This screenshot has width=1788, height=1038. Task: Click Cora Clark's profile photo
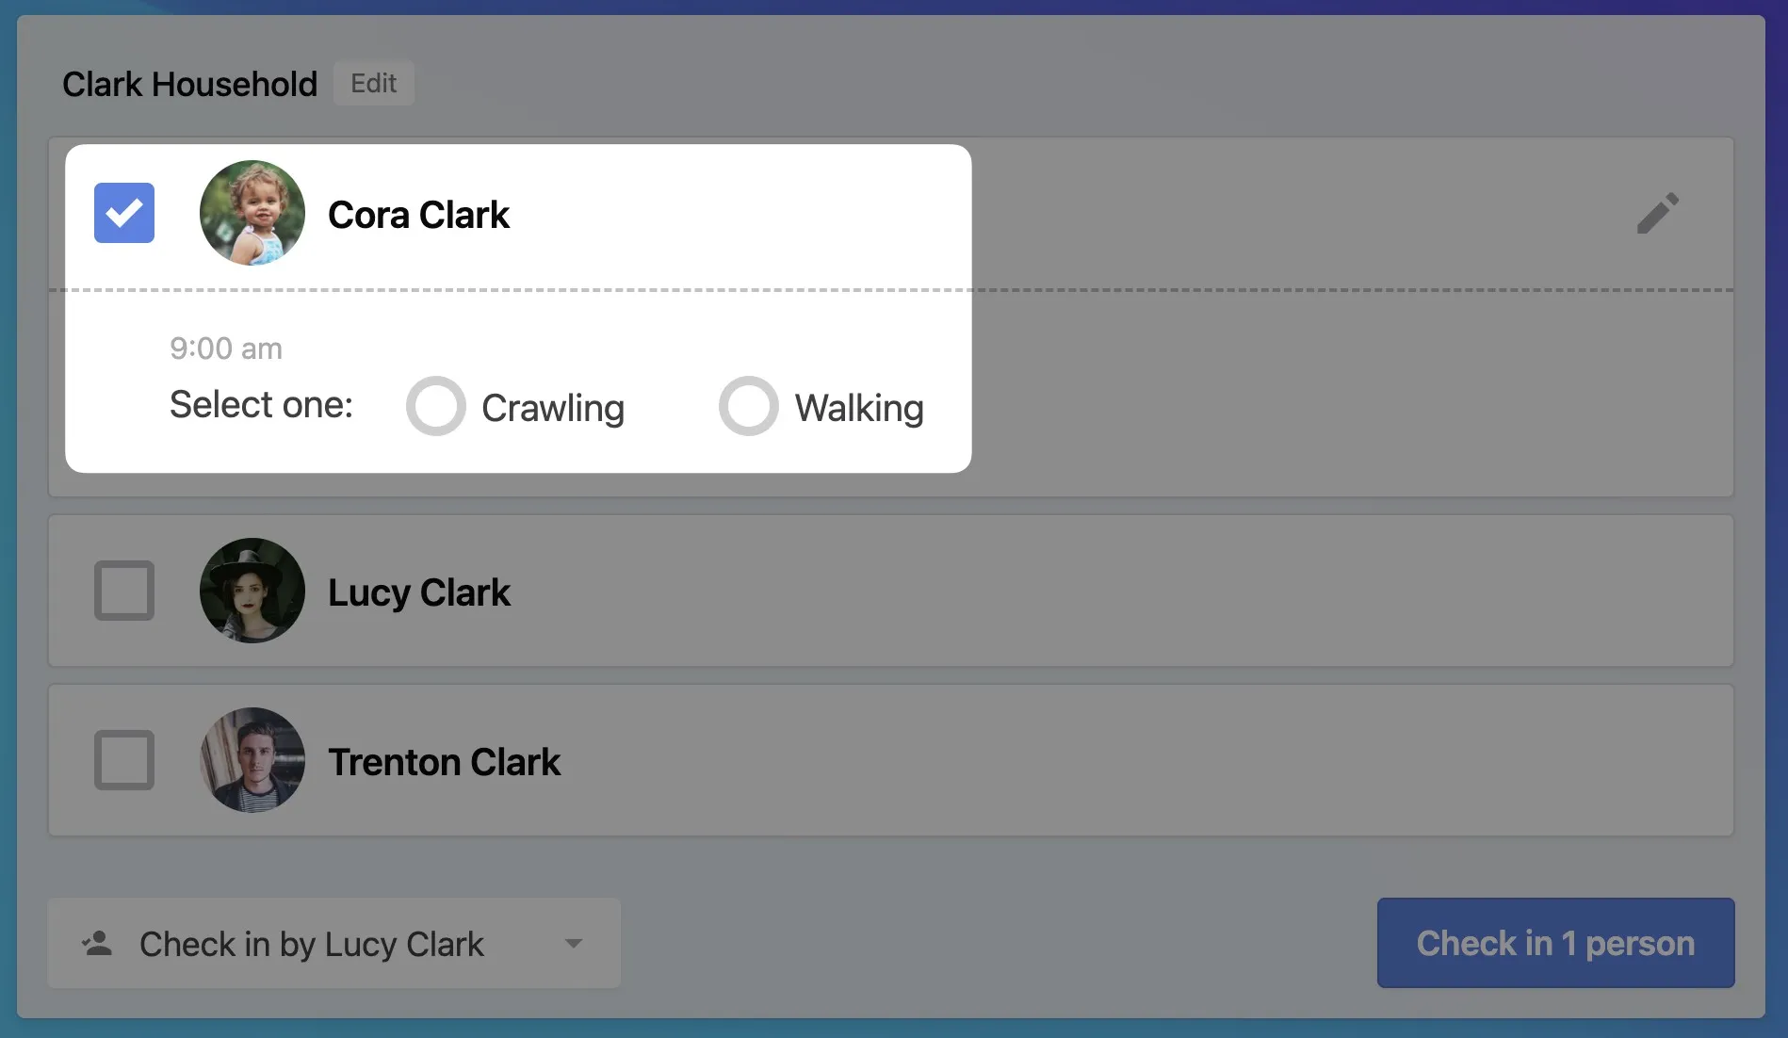252,213
